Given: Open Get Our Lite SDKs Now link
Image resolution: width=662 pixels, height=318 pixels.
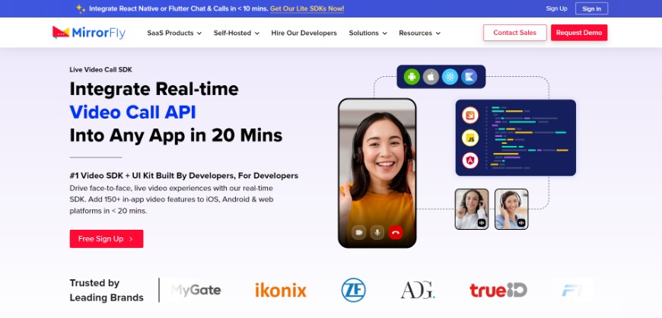Looking at the screenshot, I should pyautogui.click(x=307, y=8).
